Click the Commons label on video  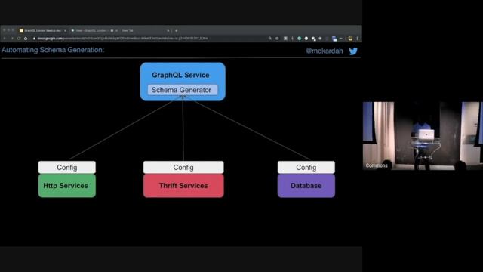coord(377,165)
